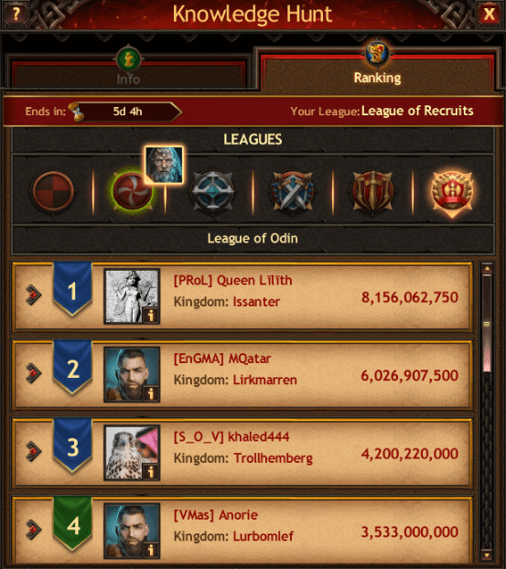
Task: Open info badge on khaled444's falcon avatar
Action: coord(151,471)
